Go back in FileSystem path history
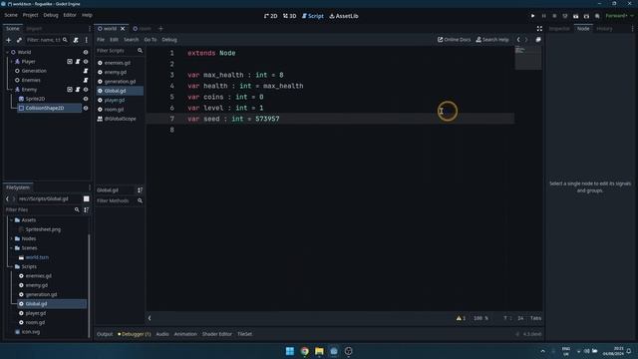638x359 pixels. point(7,198)
